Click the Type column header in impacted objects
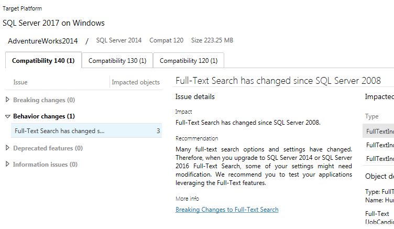Screen dimensions: 394x229 pyautogui.click(x=371, y=116)
